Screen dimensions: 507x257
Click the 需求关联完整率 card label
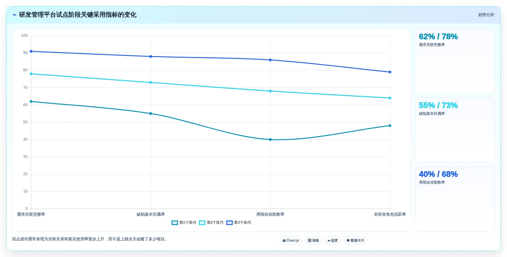coord(432,45)
